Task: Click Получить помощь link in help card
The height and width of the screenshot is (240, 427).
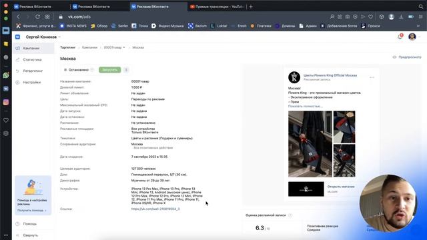Action: click(x=31, y=211)
